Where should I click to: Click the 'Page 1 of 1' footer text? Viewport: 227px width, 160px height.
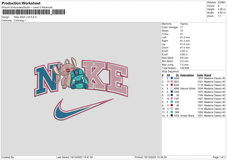coord(219,157)
